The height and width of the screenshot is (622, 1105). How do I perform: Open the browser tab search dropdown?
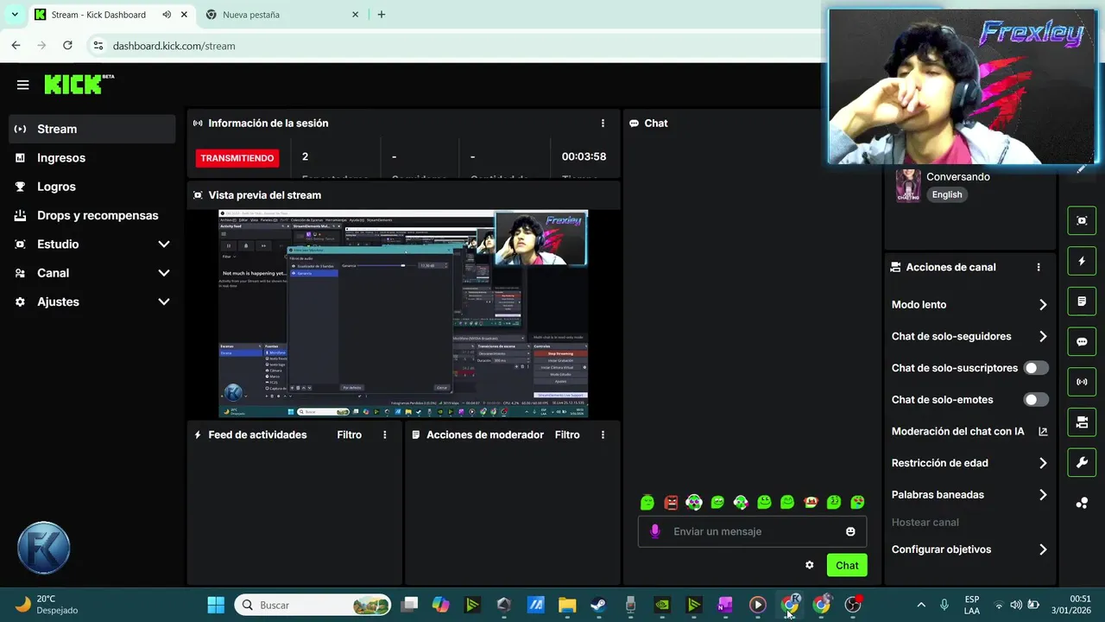(15, 15)
